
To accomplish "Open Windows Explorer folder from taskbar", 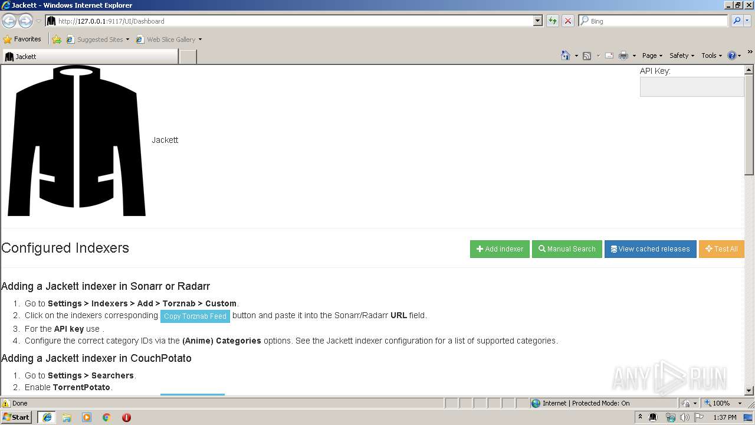I will [67, 417].
